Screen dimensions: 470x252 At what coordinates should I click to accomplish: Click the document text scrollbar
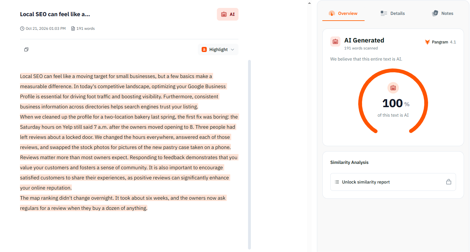pos(249,155)
